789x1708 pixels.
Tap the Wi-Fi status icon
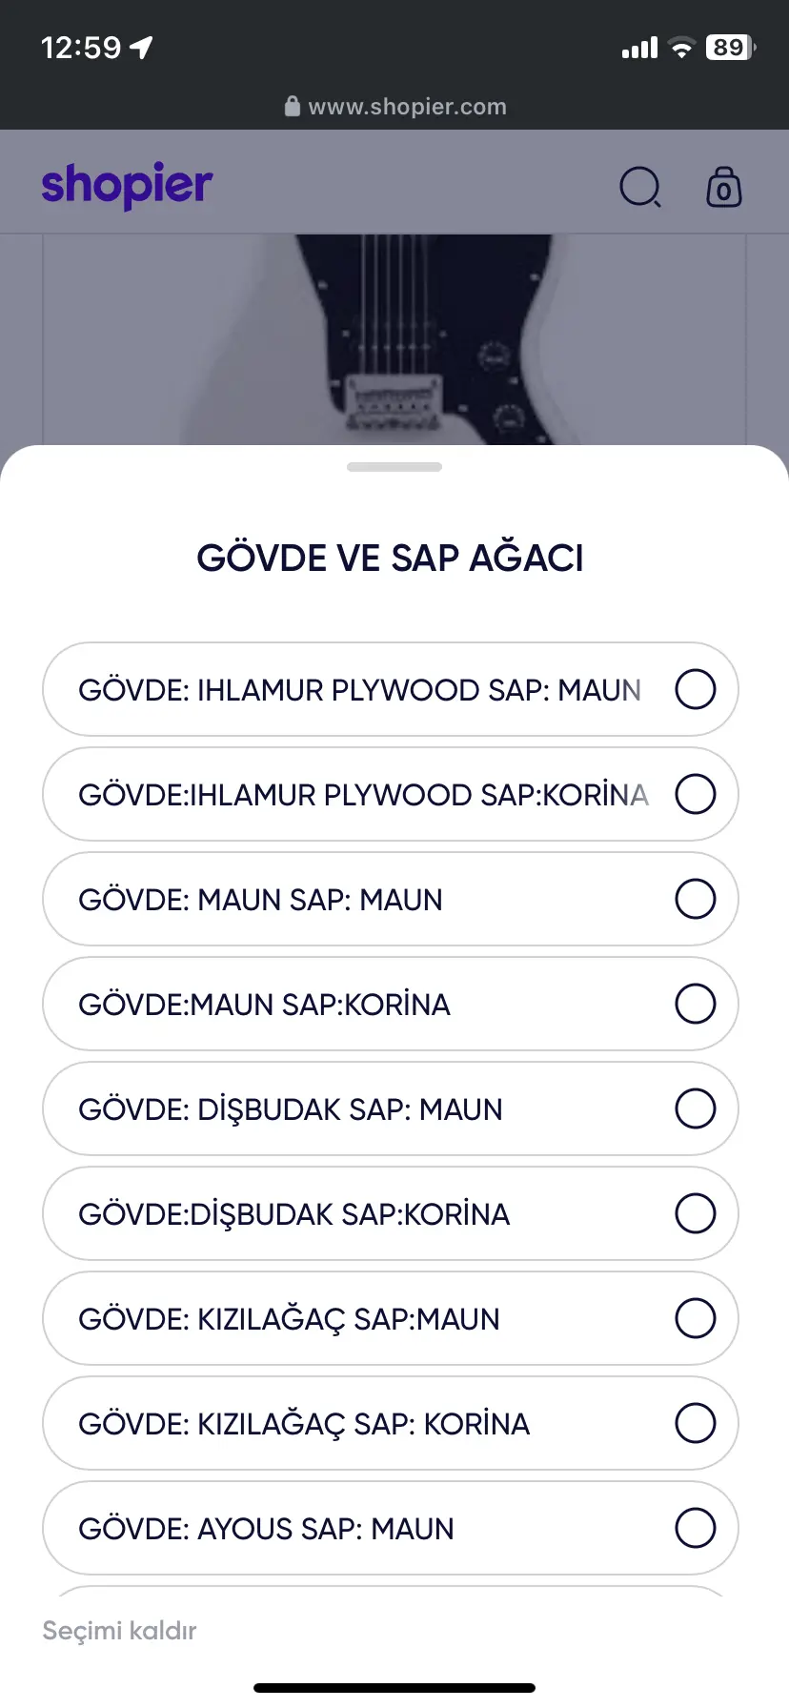coord(681,48)
